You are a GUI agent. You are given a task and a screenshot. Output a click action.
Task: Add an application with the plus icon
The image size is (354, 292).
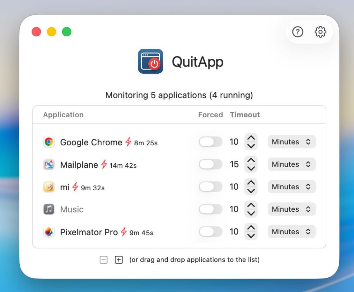(119, 260)
